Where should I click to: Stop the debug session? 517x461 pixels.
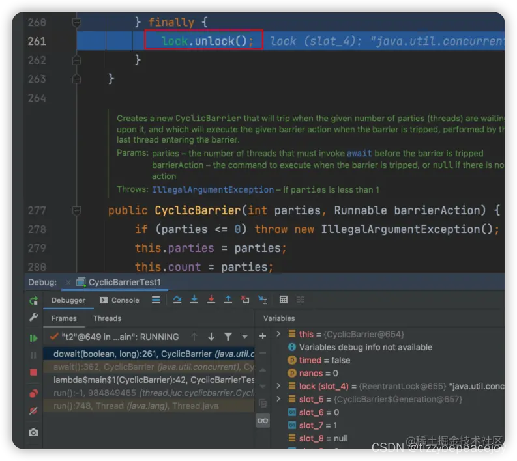[x=34, y=372]
